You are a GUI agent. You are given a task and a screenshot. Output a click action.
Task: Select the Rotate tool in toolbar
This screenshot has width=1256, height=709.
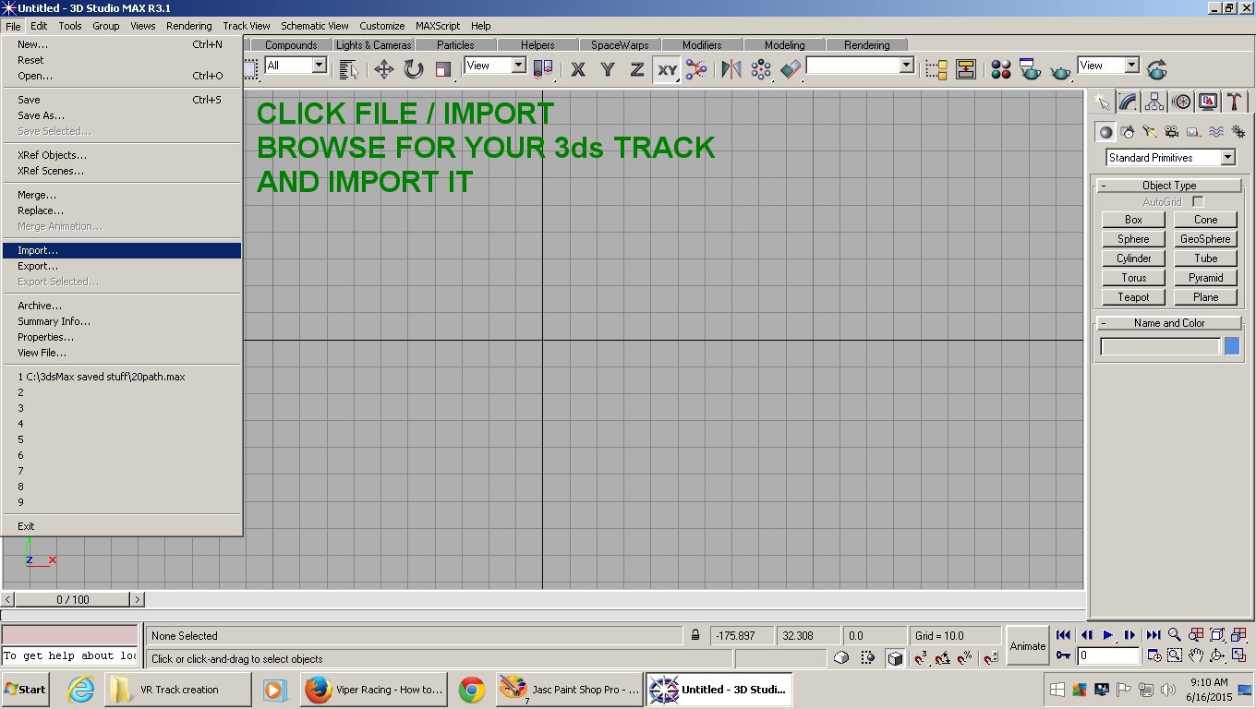coord(414,69)
